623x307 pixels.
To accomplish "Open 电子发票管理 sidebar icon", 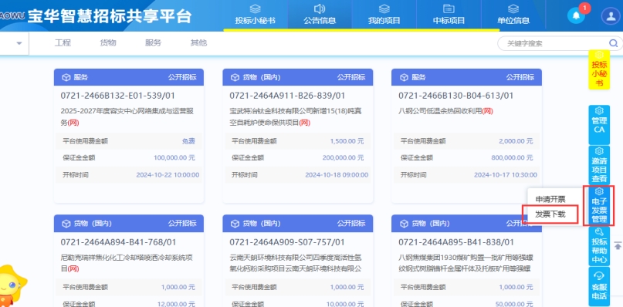I will pos(599,205).
